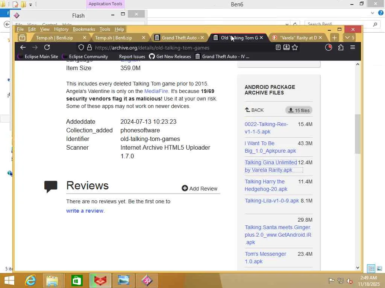This screenshot has width=385, height=288.
Task: Open the Help menu in browser
Action: 119,29
